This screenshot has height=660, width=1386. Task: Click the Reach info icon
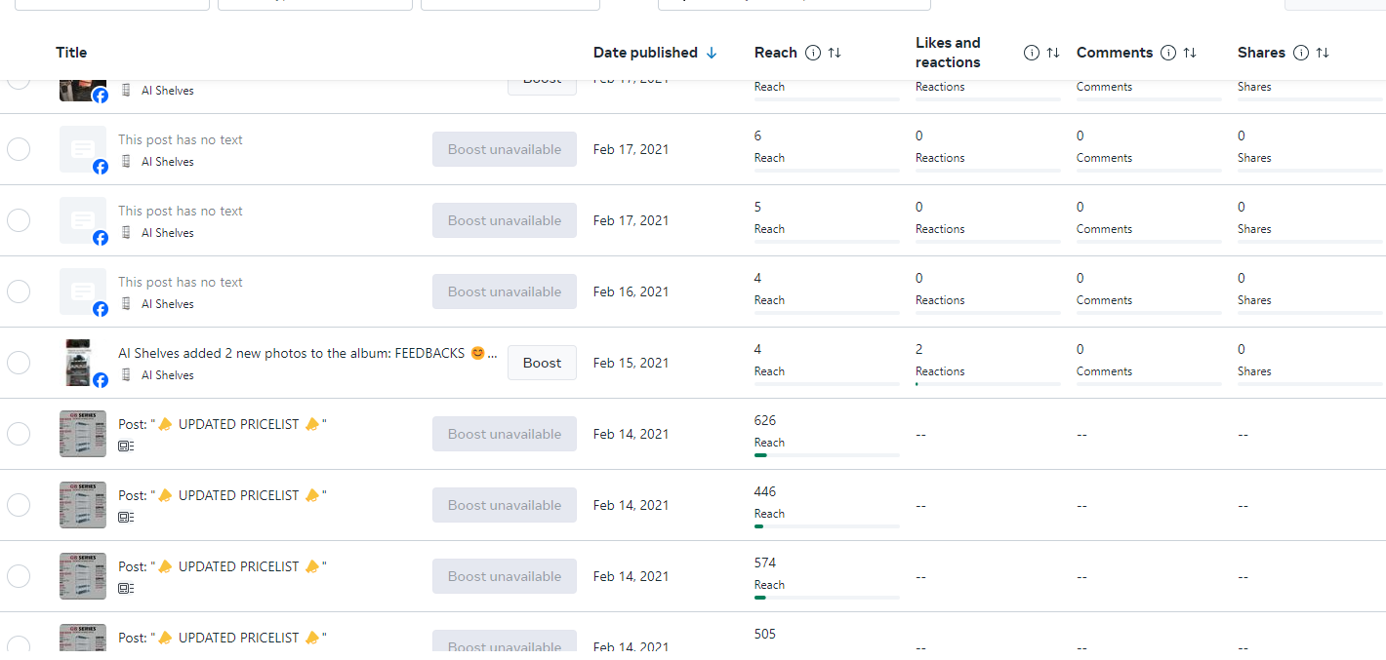coord(812,53)
